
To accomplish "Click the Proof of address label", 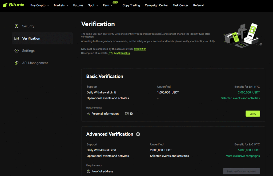I will [x=102, y=171].
